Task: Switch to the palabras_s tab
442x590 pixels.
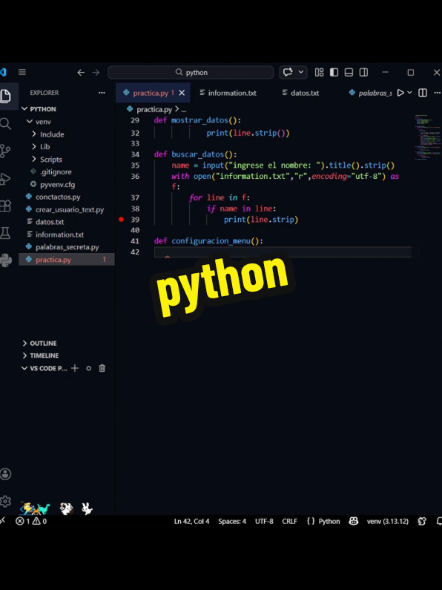Action: (x=371, y=93)
